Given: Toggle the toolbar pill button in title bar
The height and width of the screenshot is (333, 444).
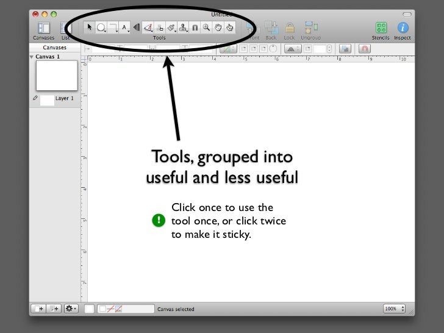Looking at the screenshot, I should pos(407,14).
